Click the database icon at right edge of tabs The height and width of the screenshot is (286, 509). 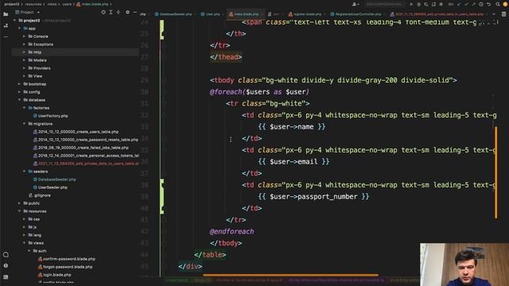click(503, 14)
